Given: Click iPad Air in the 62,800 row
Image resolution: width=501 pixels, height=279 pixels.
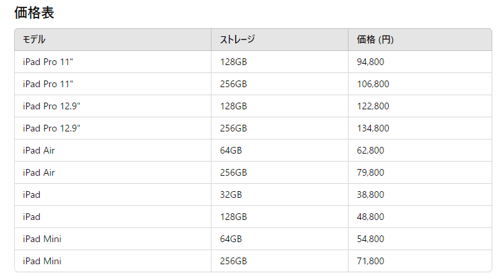Looking at the screenshot, I should click(39, 150).
